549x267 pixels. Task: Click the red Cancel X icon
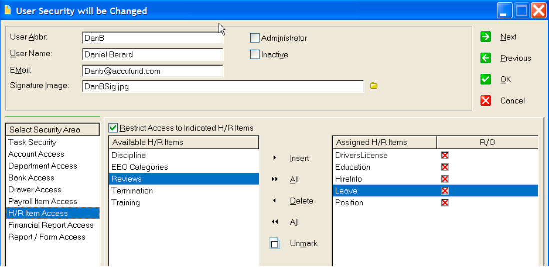point(485,101)
